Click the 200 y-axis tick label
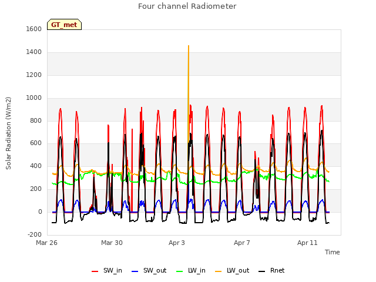The width and height of the screenshot is (376, 282). (x=36, y=189)
